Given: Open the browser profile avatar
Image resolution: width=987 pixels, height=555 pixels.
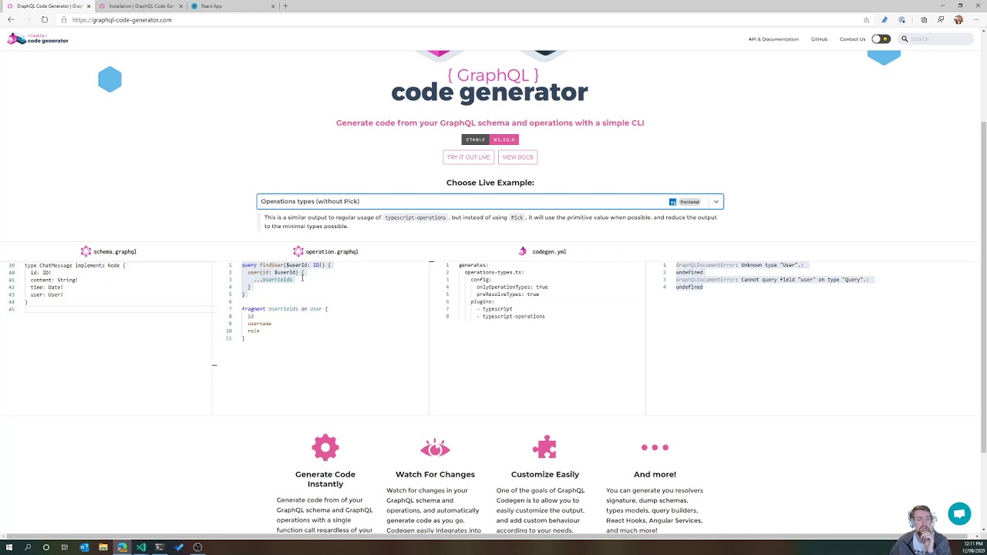Looking at the screenshot, I should (958, 20).
